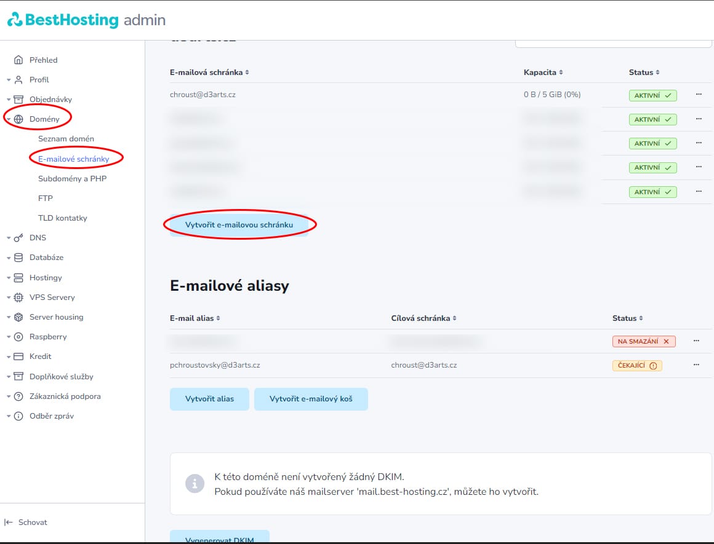714x544 pixels.
Task: Click pchroustovsky@d3arts.cz alias text
Action: point(215,365)
